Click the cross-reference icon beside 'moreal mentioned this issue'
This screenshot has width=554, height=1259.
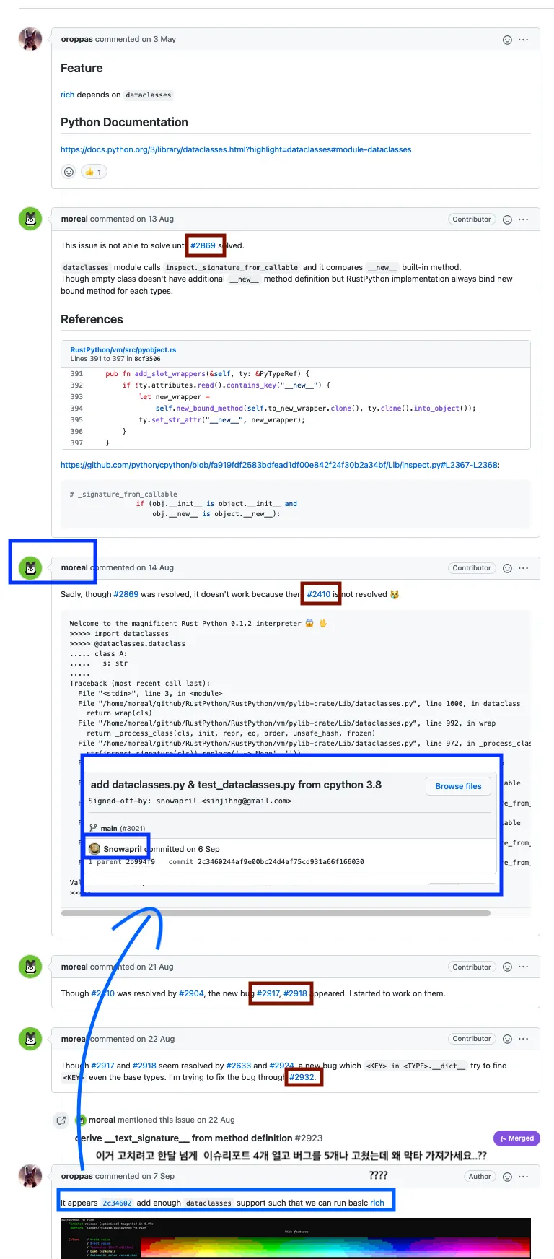click(x=61, y=1120)
